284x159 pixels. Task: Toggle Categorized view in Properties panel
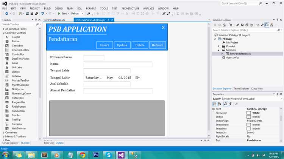click(x=215, y=104)
